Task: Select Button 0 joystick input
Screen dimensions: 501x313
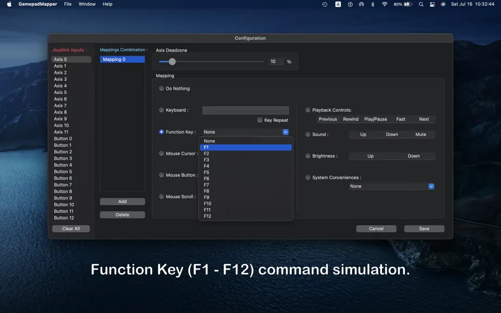Action: pyautogui.click(x=71, y=139)
